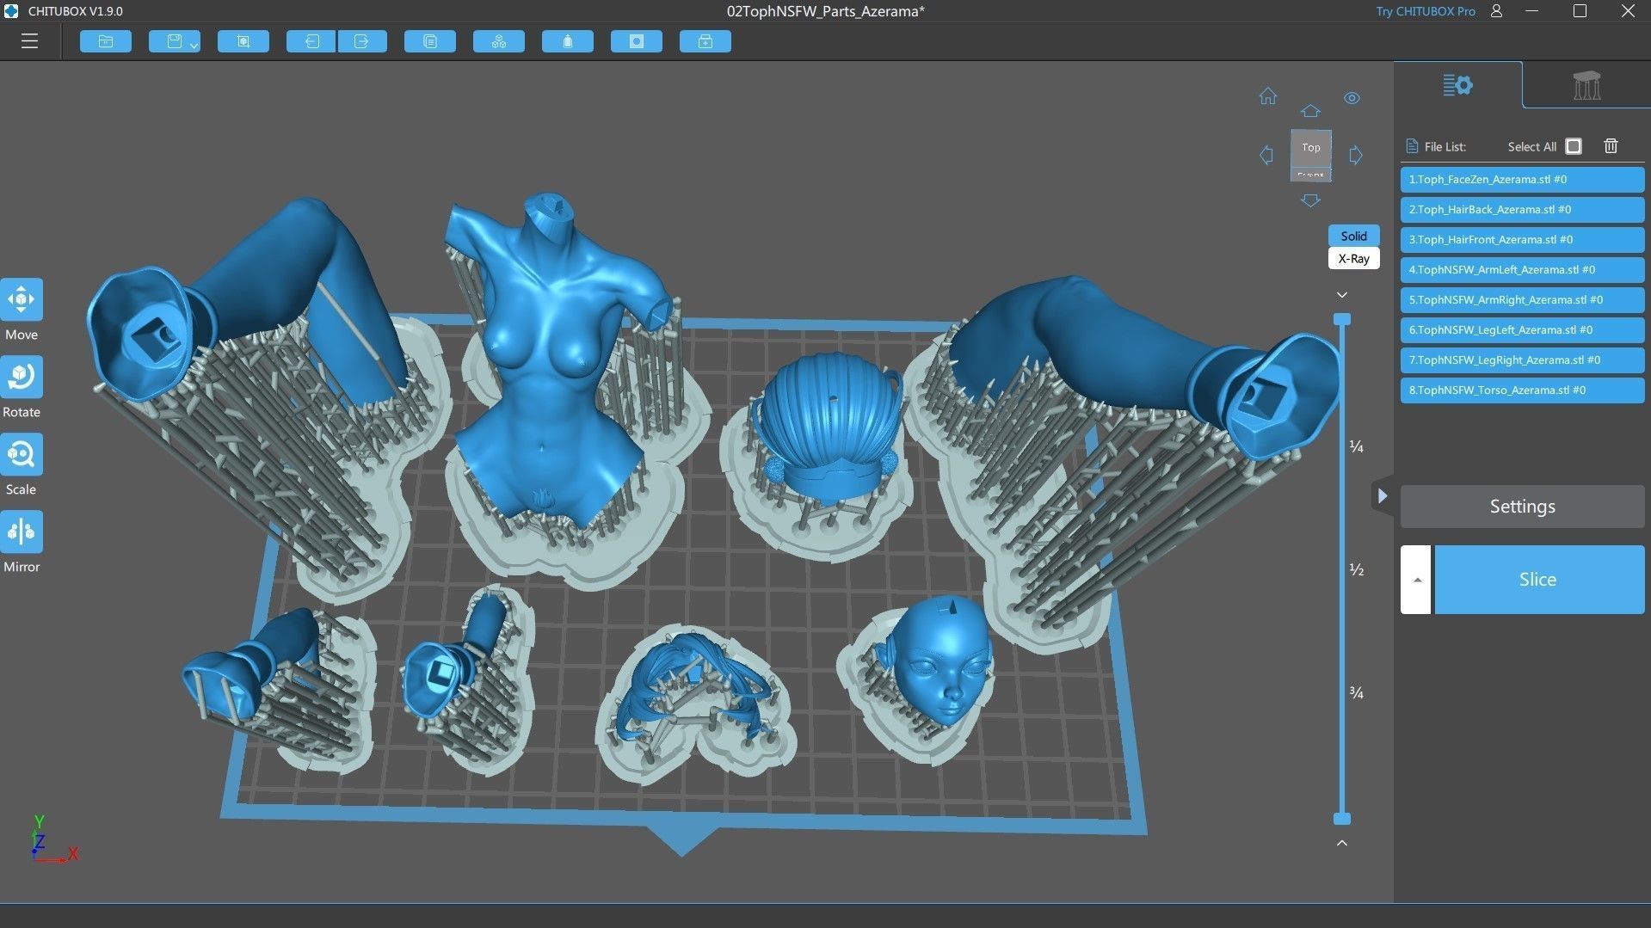The image size is (1651, 928).
Task: Select 4.TophNSFW_ArmLeft_Azerama.stl in the file list
Action: (x=1522, y=269)
